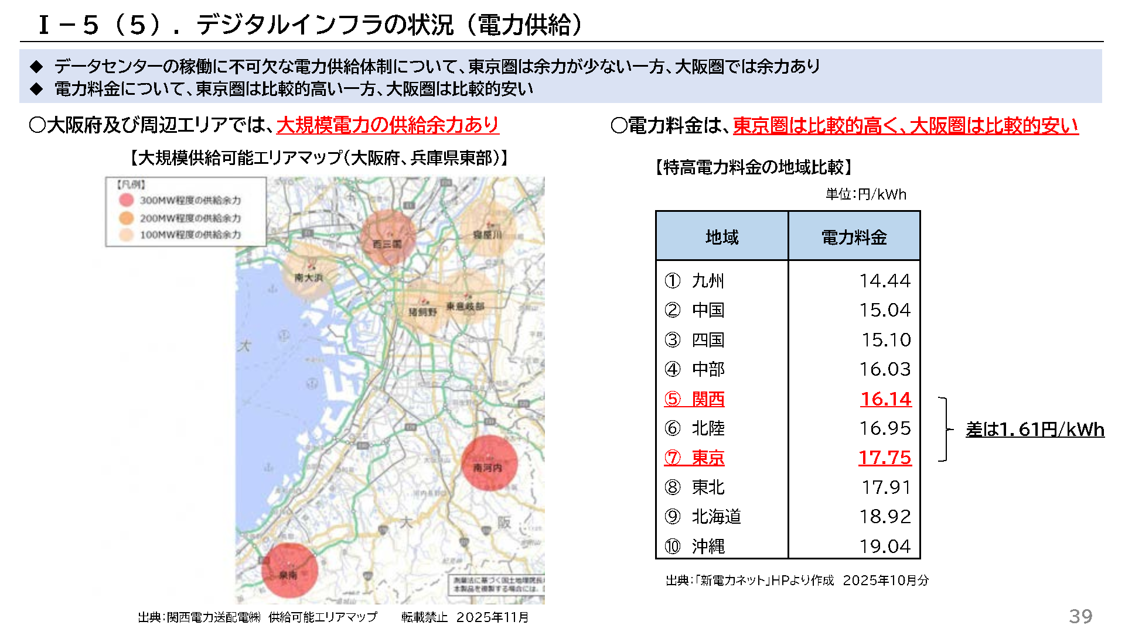
Task: Click the 差は1.61円/kWh underlined label
Action: pyautogui.click(x=1034, y=430)
